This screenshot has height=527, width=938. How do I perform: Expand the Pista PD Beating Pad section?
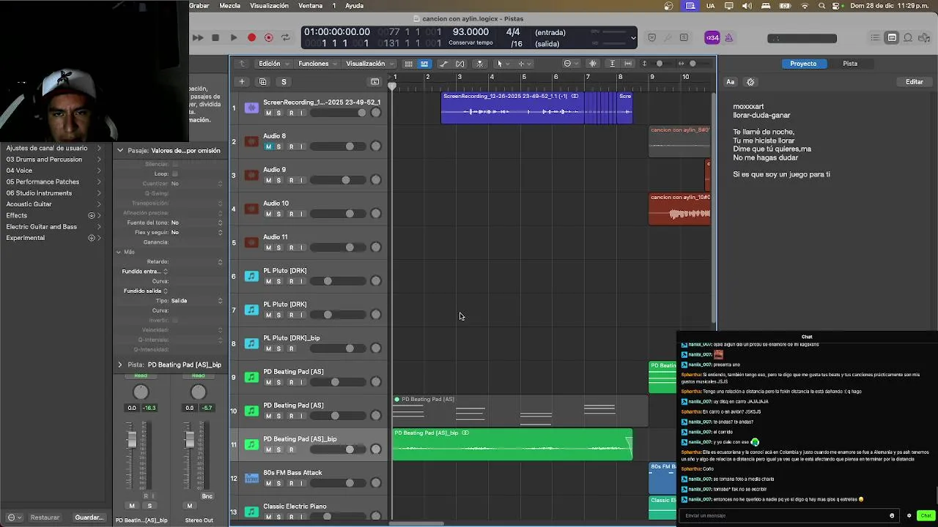(x=120, y=365)
